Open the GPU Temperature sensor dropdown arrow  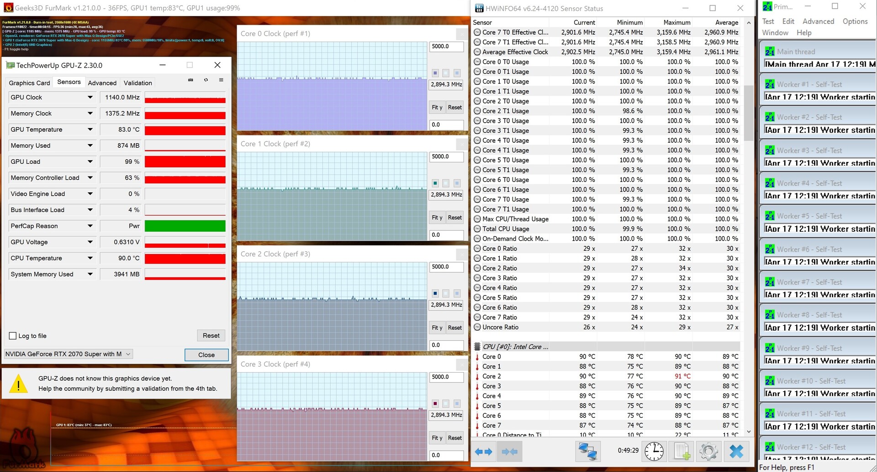pos(90,130)
